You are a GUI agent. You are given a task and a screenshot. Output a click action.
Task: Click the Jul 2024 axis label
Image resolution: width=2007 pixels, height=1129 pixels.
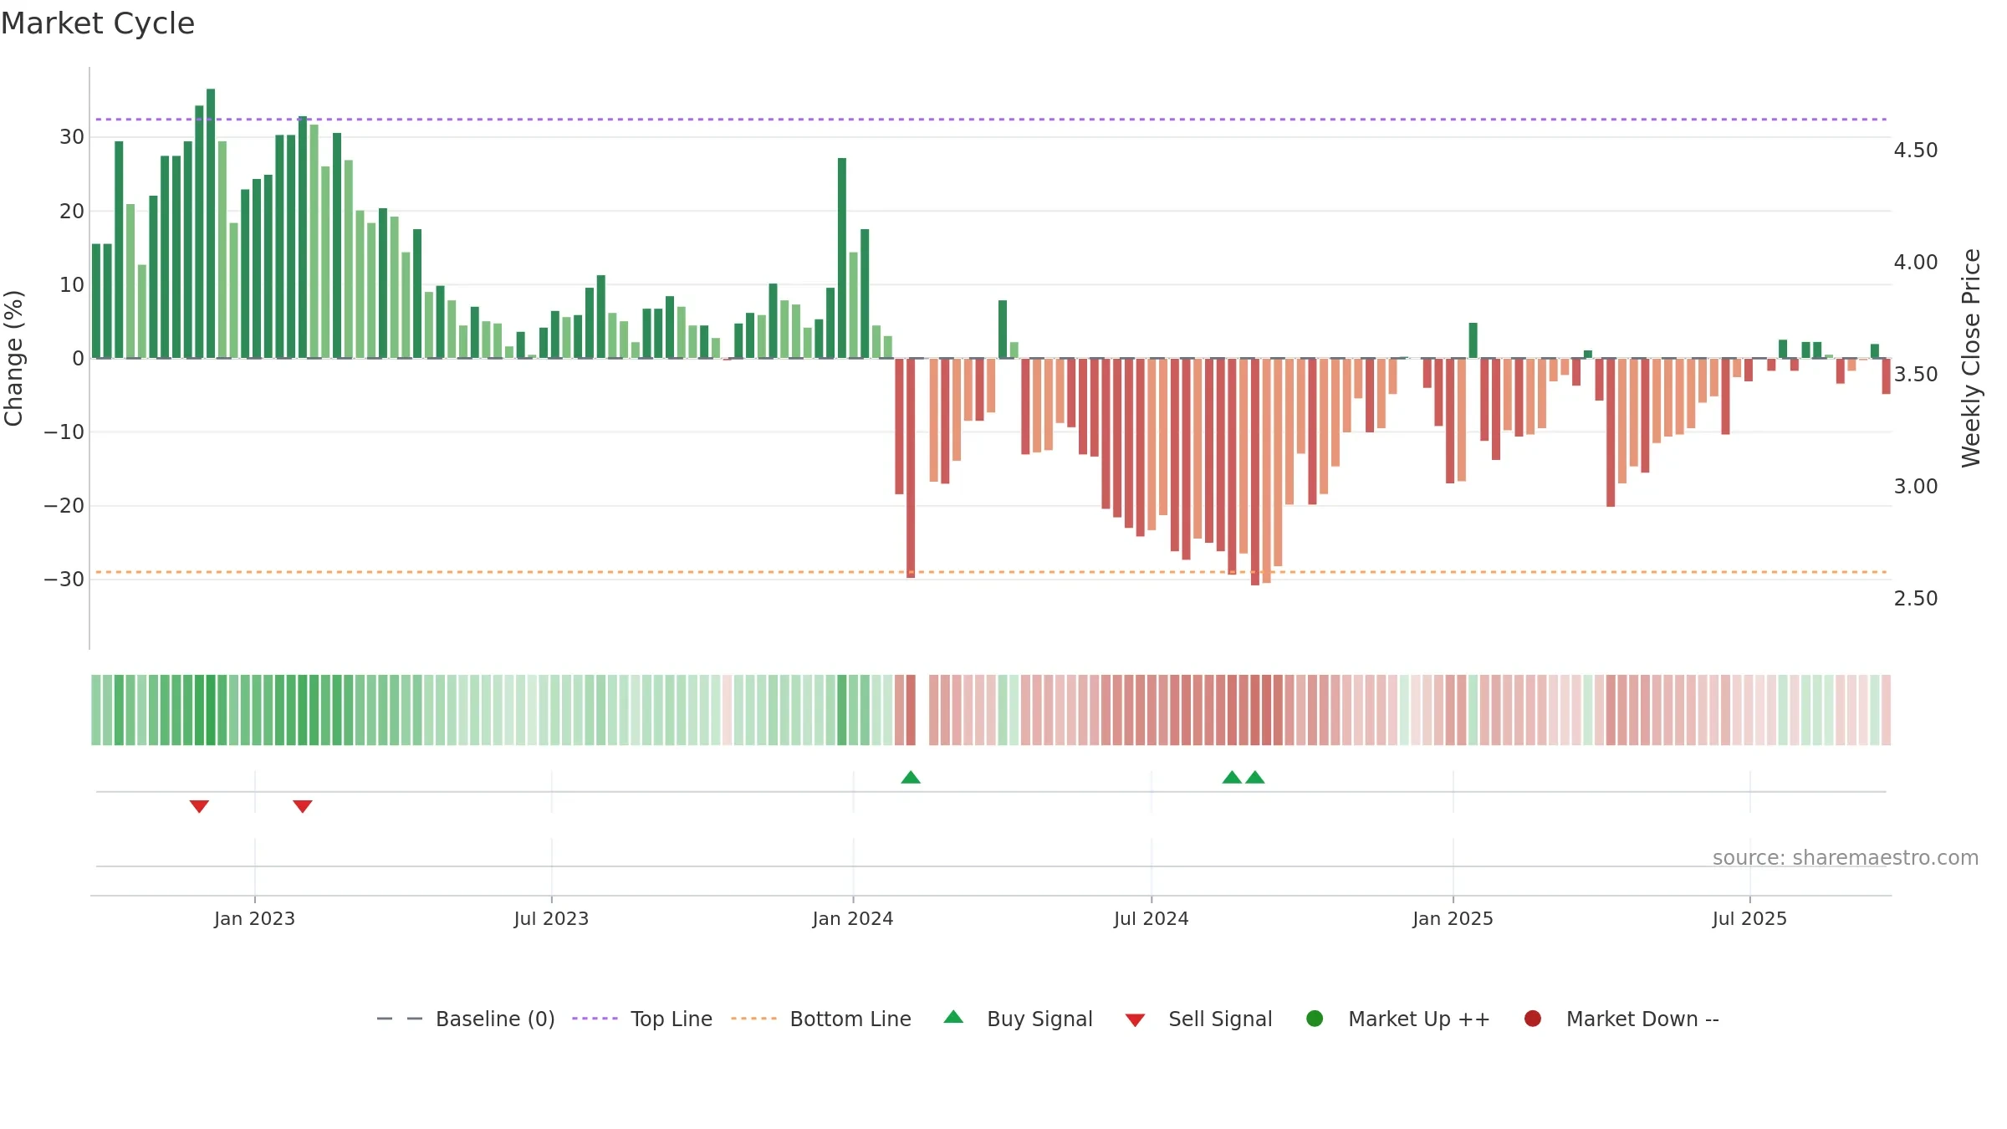point(1152,919)
